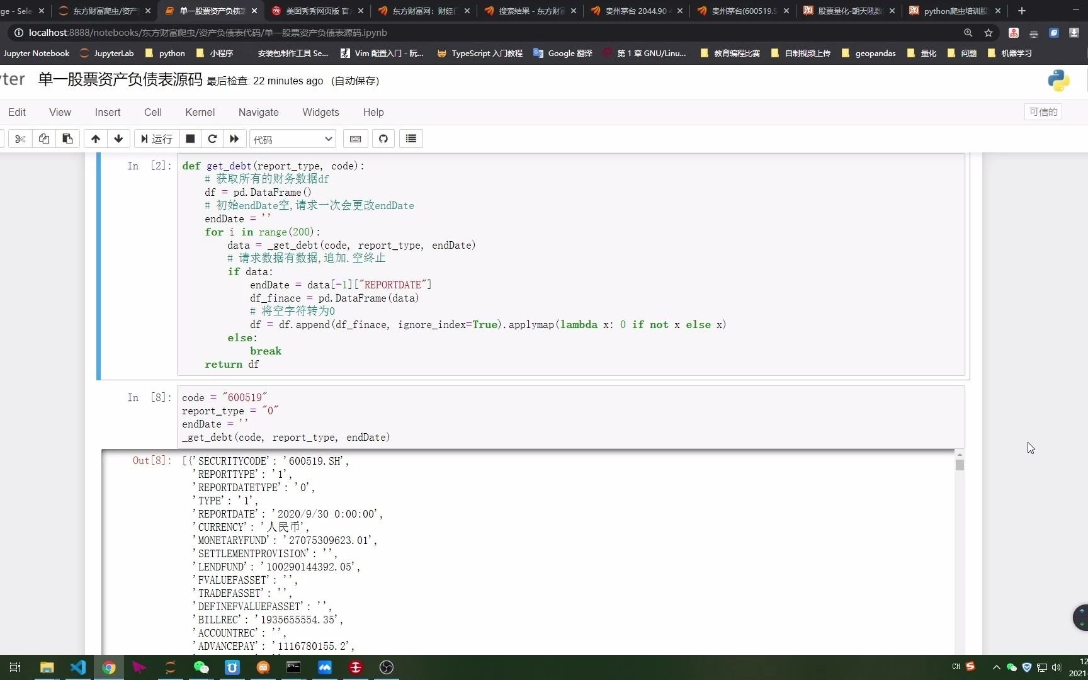Open the Cell menu

153,112
